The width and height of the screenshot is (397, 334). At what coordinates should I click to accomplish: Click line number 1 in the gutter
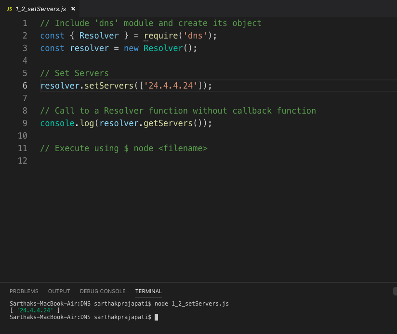[25, 23]
